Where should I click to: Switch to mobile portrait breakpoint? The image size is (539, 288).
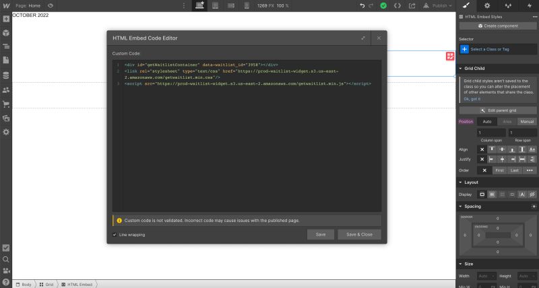(247, 5)
